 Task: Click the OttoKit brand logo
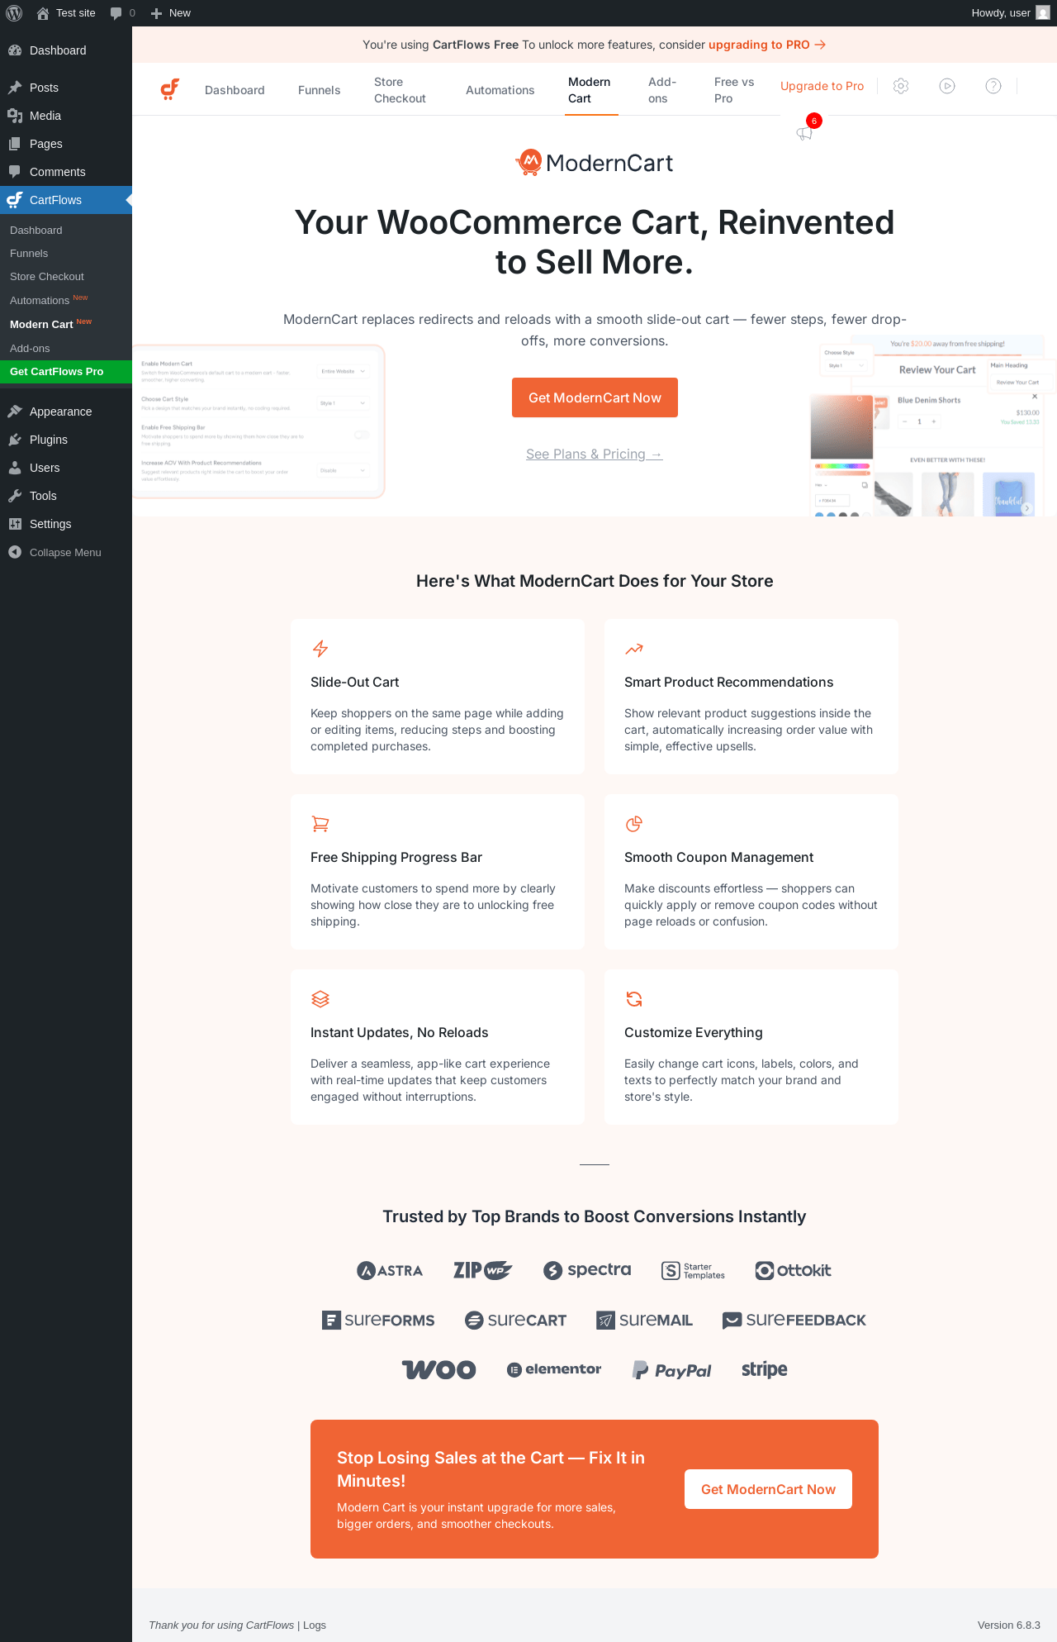[794, 1270]
